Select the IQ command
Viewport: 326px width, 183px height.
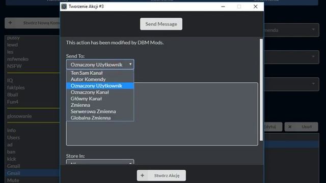point(10,80)
